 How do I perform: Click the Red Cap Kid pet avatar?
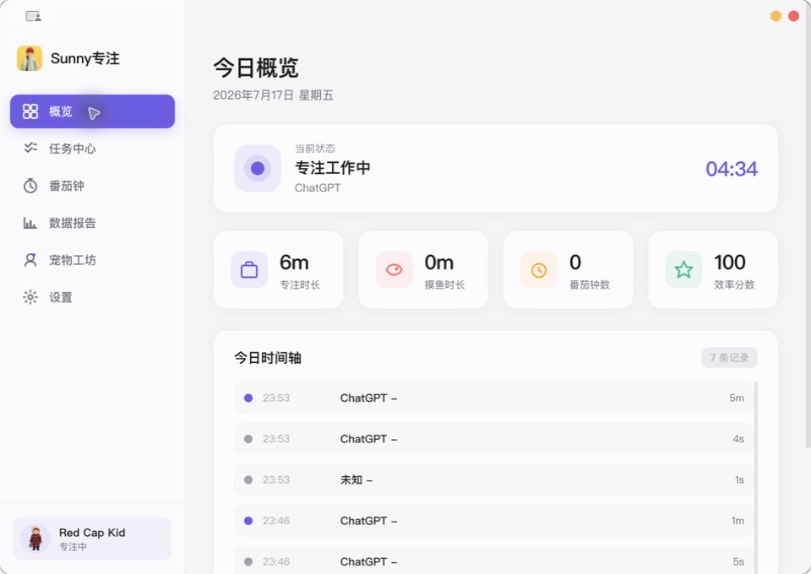click(35, 539)
